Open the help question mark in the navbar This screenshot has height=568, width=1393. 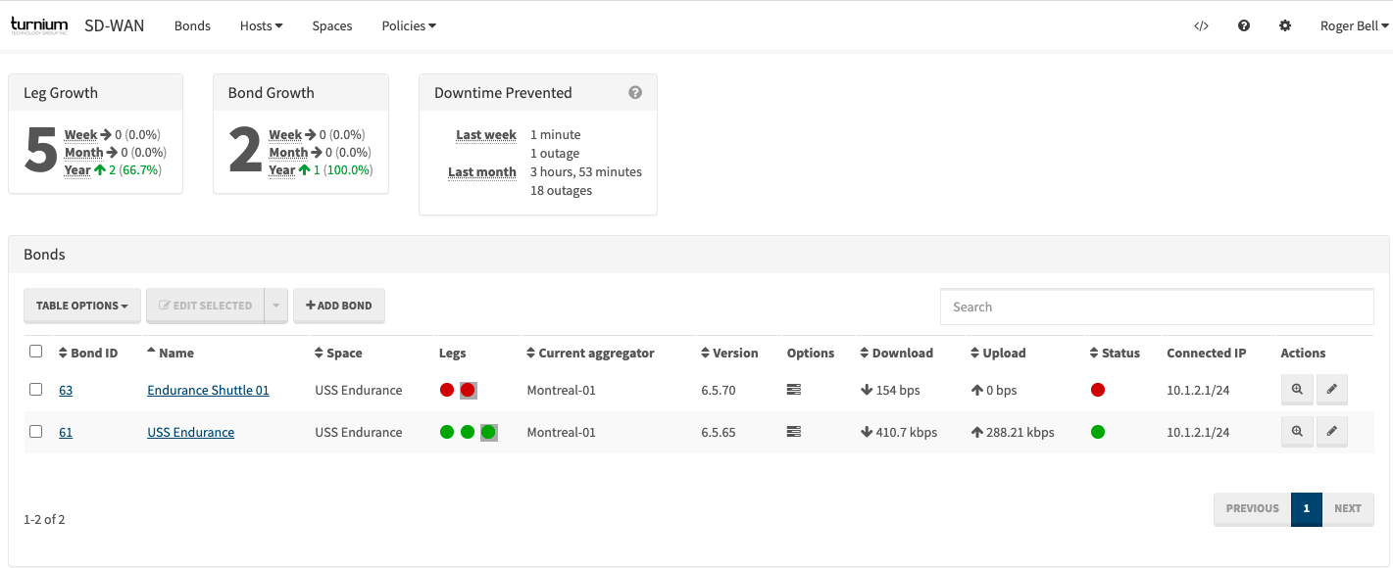click(1244, 26)
